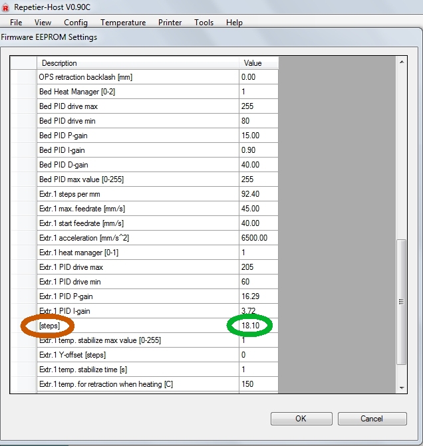
Task: Click the green-circled 18.10 value field
Action: [258, 326]
